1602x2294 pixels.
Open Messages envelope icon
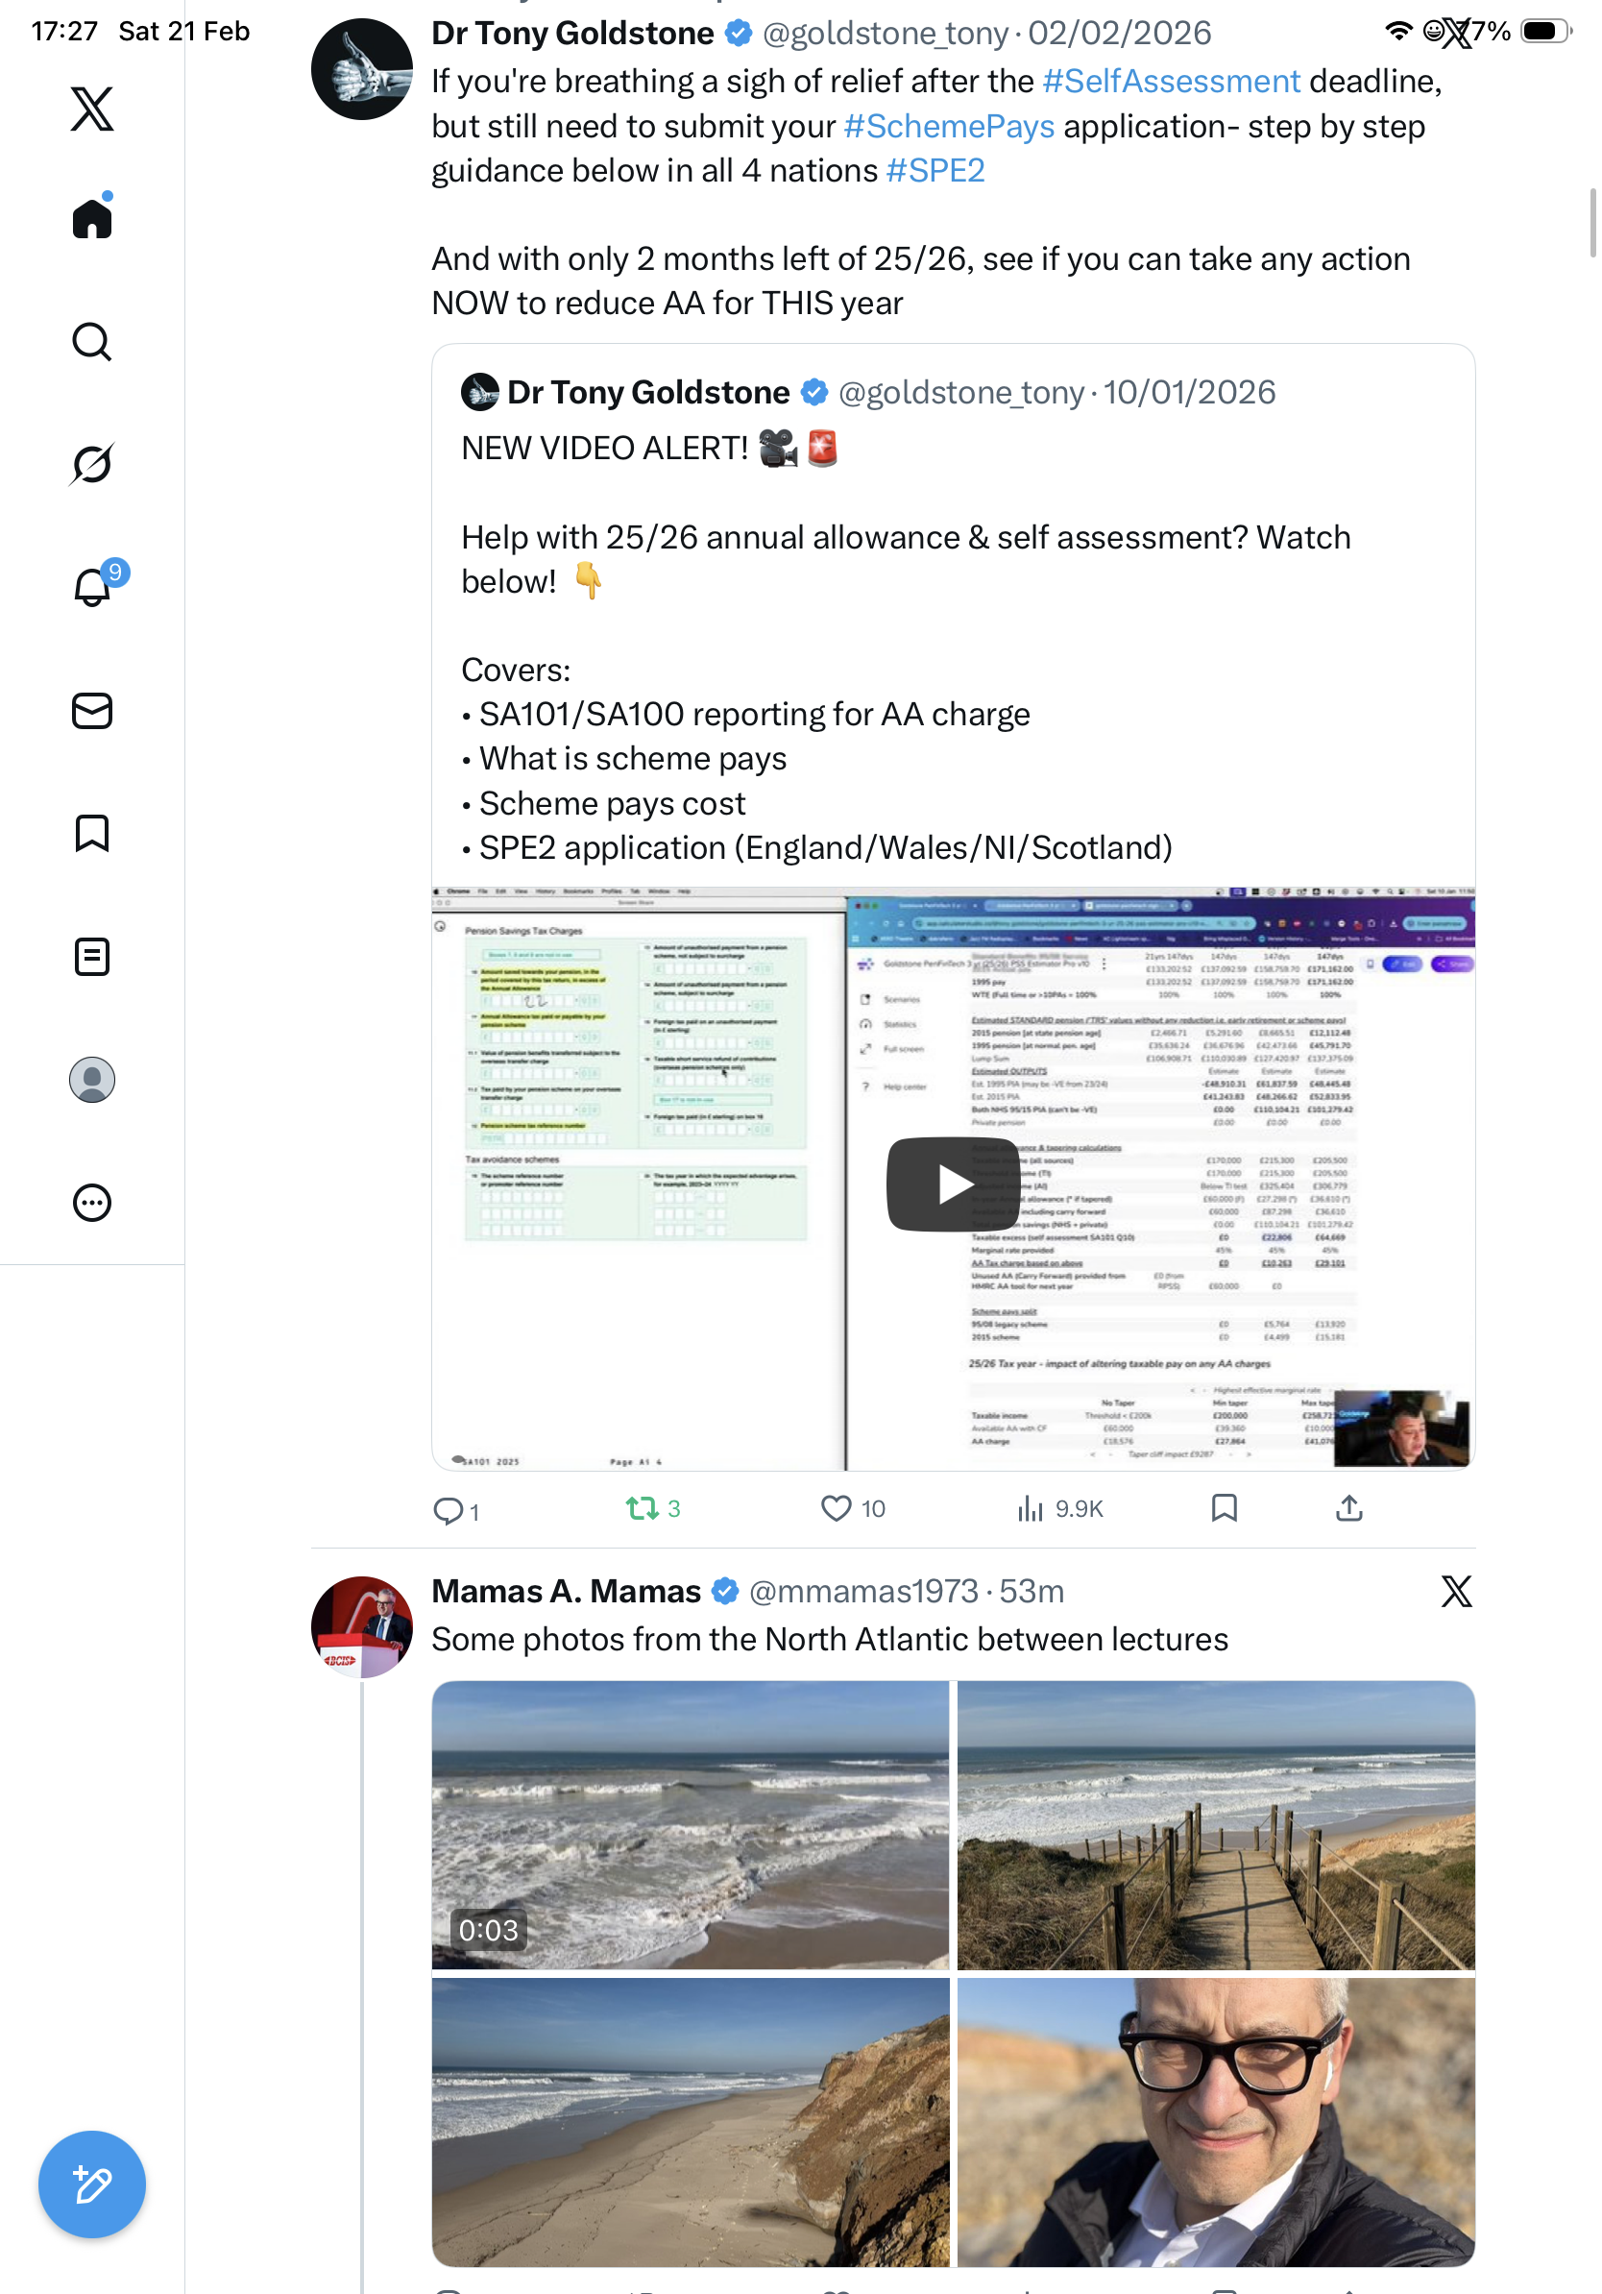click(x=92, y=710)
